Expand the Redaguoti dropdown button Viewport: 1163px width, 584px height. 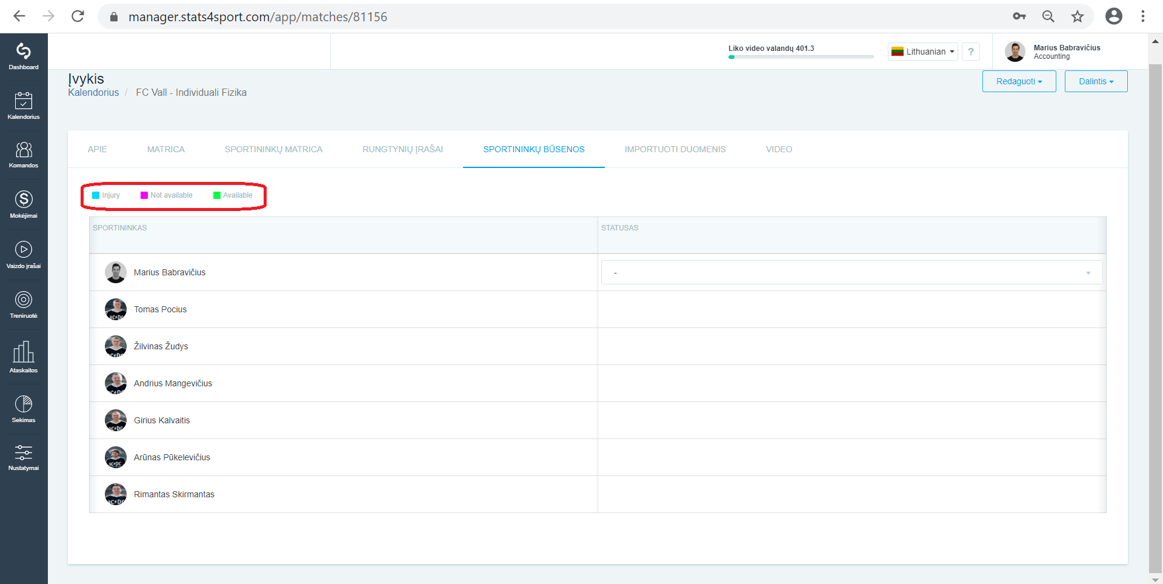tap(1019, 81)
